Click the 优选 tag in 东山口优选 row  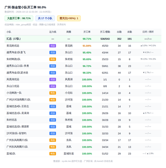click(x=53, y=86)
